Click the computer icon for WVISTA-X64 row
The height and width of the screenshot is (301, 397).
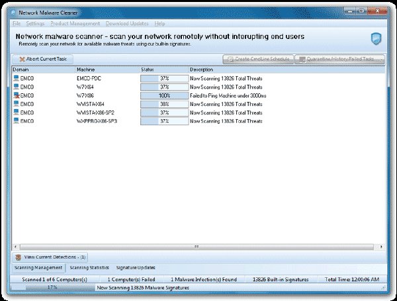[x=16, y=104]
